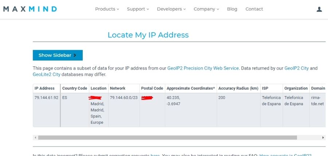
Task: Click the Country Code column header
Action: click(x=75, y=88)
